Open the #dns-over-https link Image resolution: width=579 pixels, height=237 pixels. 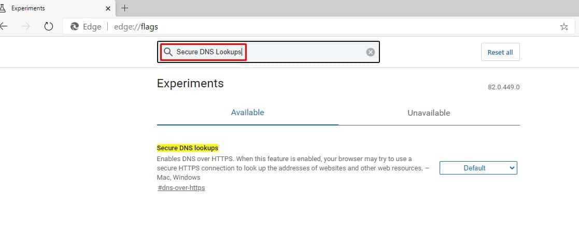[x=181, y=187]
